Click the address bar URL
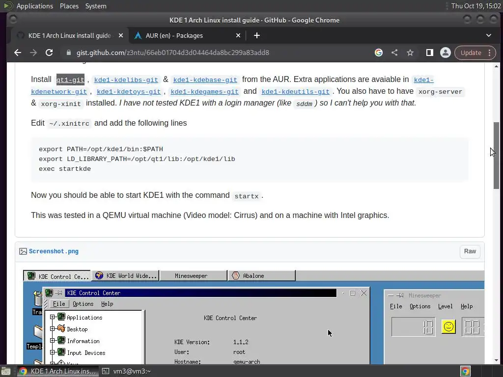The height and width of the screenshot is (377, 503). (172, 53)
